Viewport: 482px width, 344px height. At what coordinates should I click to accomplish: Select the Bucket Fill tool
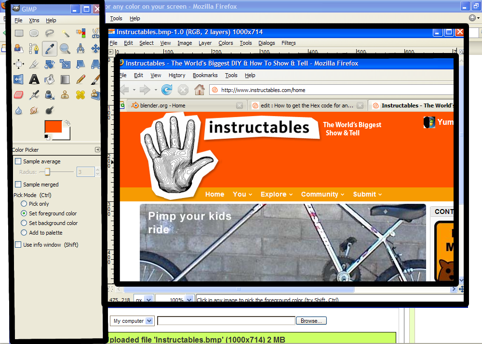(50, 79)
